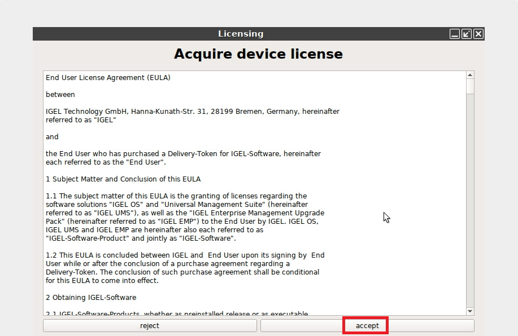Screen dimensions: 518x336
Task: Close the Licensing window
Action: [x=478, y=34]
